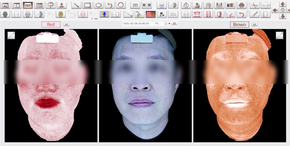Open the face contour comparison icon
The width and height of the screenshot is (290, 146).
[116, 14]
